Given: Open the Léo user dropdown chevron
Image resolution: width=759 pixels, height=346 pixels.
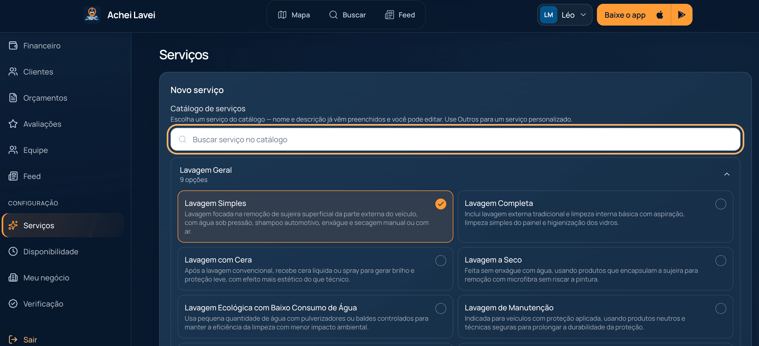Looking at the screenshot, I should 583,15.
